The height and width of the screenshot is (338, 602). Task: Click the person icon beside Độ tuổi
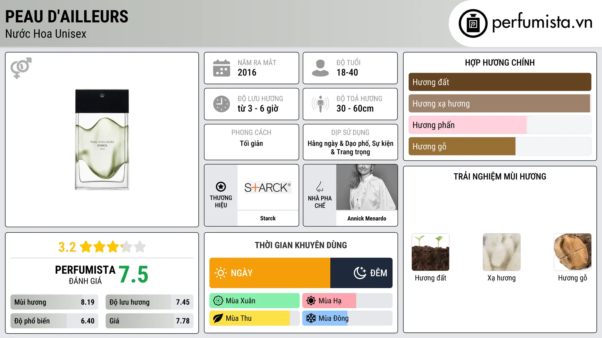click(x=320, y=68)
